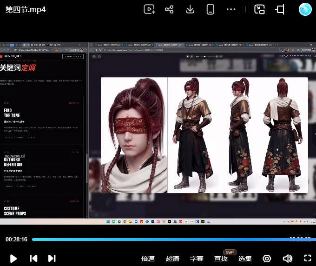Click the FIND THE TONE section in video
The width and height of the screenshot is (316, 266).
[x=12, y=113]
